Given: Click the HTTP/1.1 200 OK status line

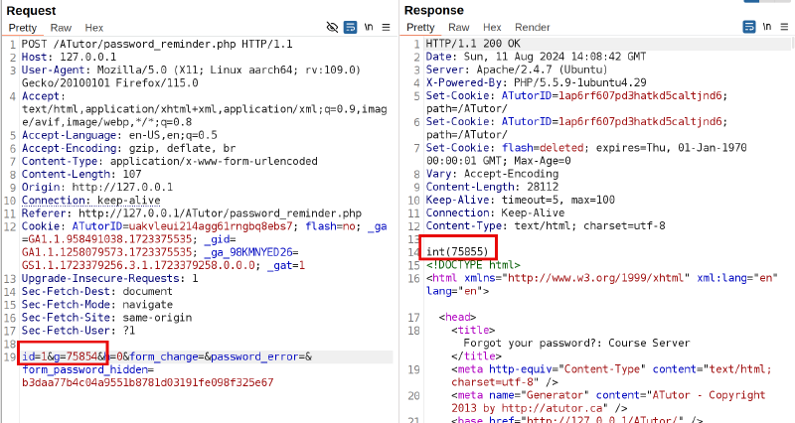Looking at the screenshot, I should point(473,44).
